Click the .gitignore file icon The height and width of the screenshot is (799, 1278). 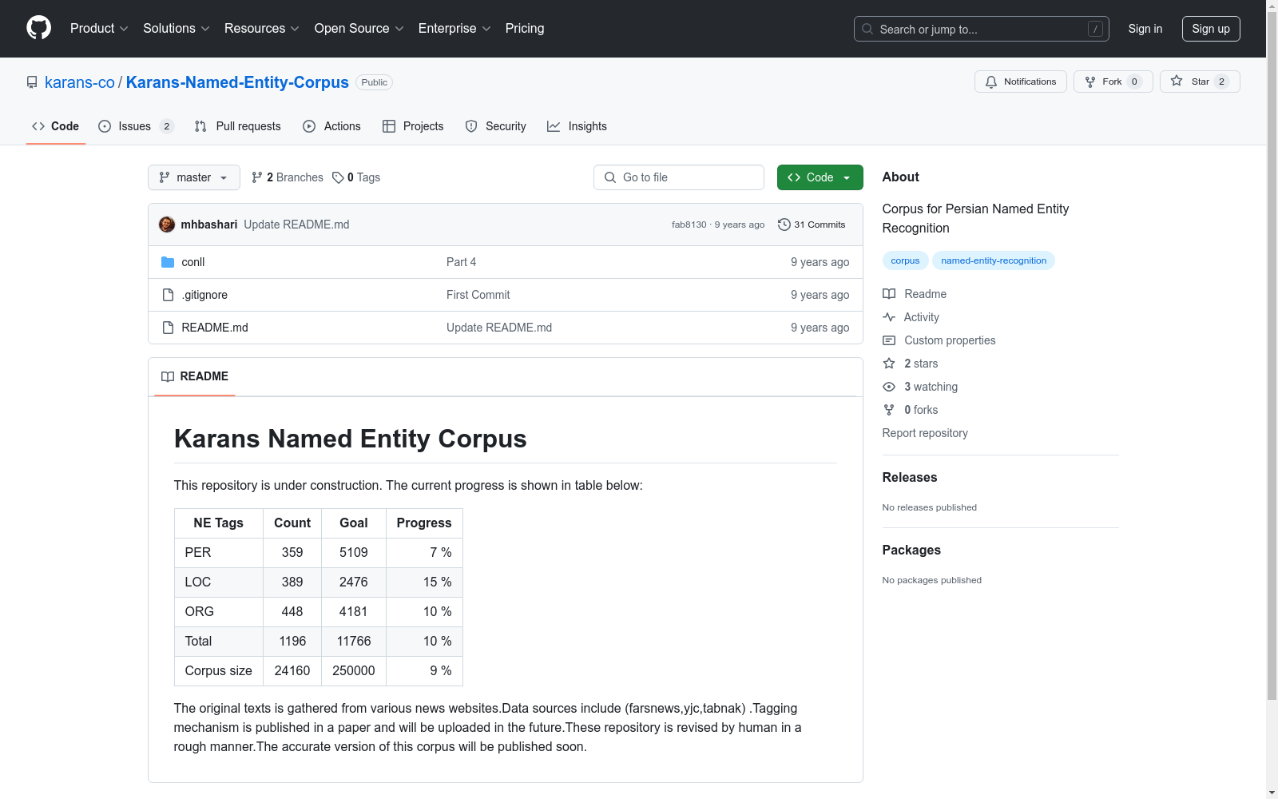pyautogui.click(x=168, y=295)
